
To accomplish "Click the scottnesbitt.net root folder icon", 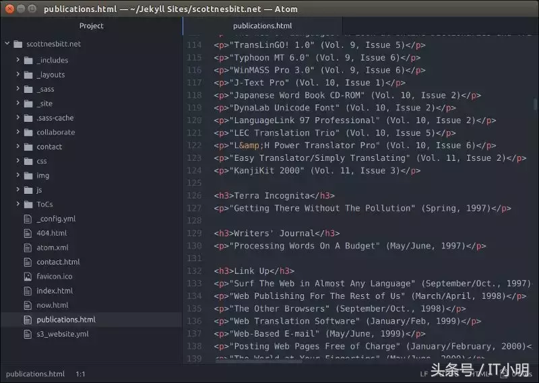I will pyautogui.click(x=18, y=44).
